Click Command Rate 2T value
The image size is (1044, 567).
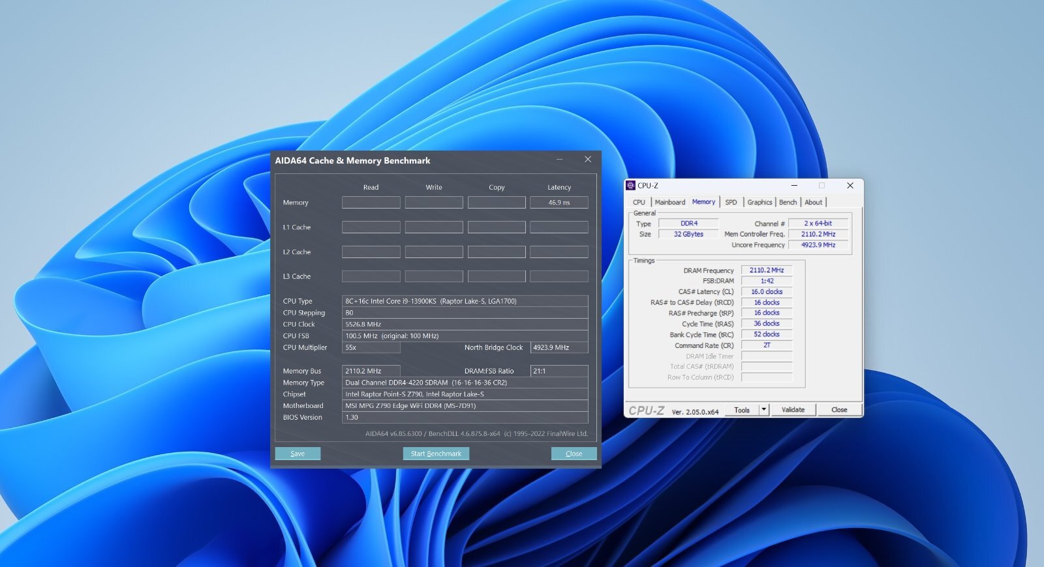[767, 345]
